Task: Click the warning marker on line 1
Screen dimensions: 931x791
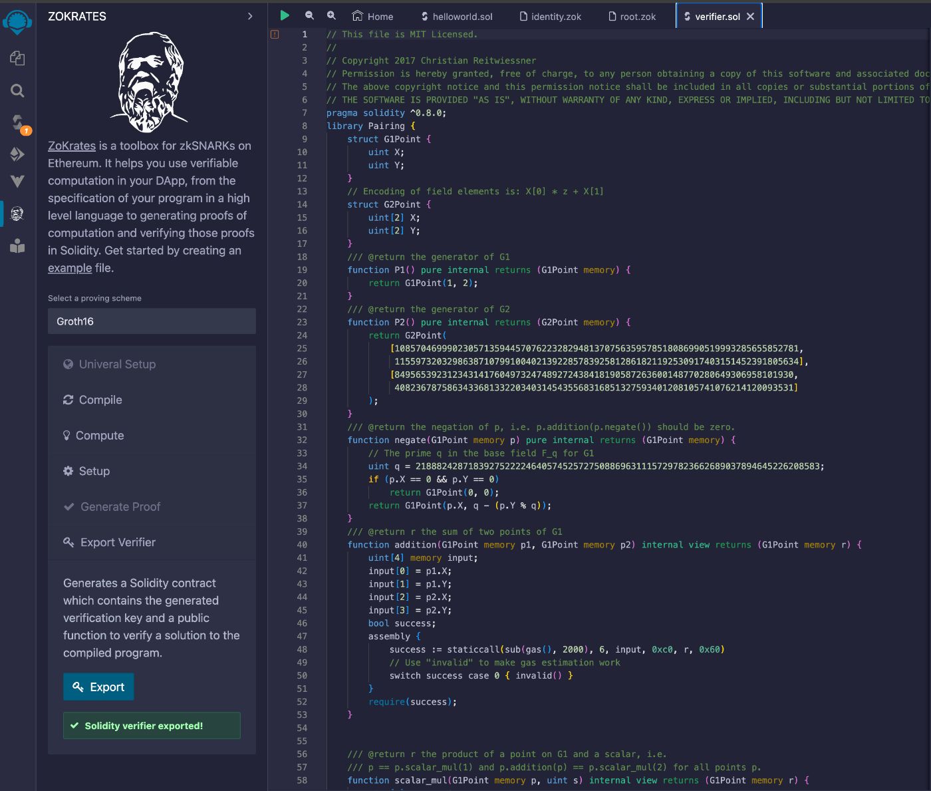Action: pyautogui.click(x=275, y=34)
